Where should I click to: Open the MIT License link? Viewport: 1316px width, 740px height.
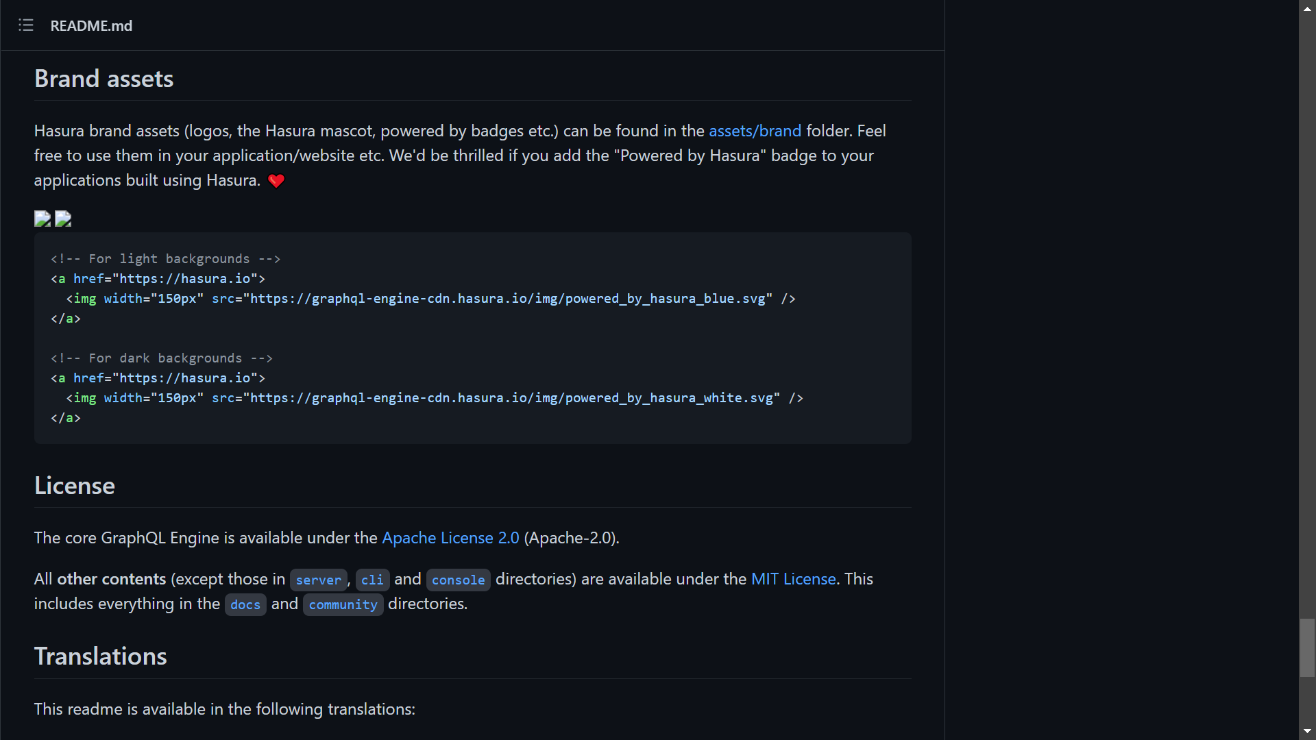tap(792, 579)
